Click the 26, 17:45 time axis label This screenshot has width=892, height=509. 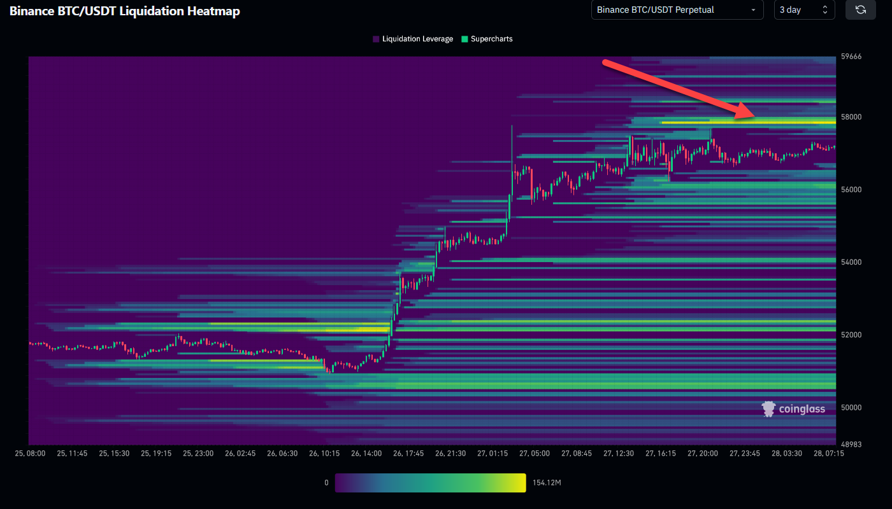[x=408, y=454]
